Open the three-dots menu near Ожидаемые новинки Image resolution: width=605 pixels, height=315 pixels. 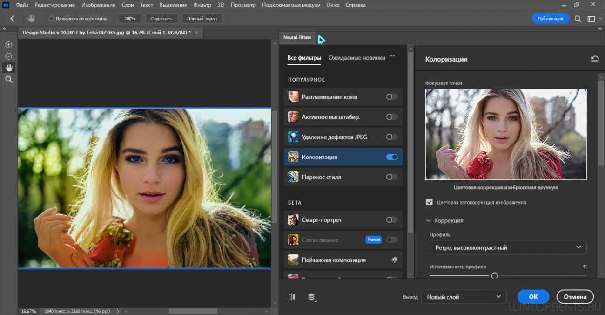tap(392, 56)
